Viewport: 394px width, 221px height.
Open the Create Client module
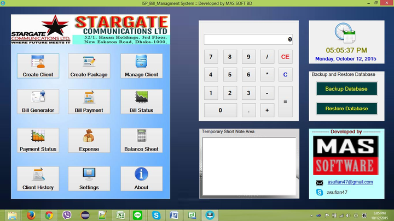point(38,66)
